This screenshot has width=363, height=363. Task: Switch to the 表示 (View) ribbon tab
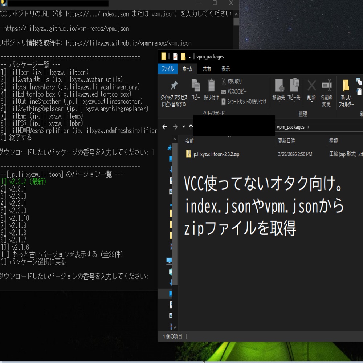[x=227, y=69]
